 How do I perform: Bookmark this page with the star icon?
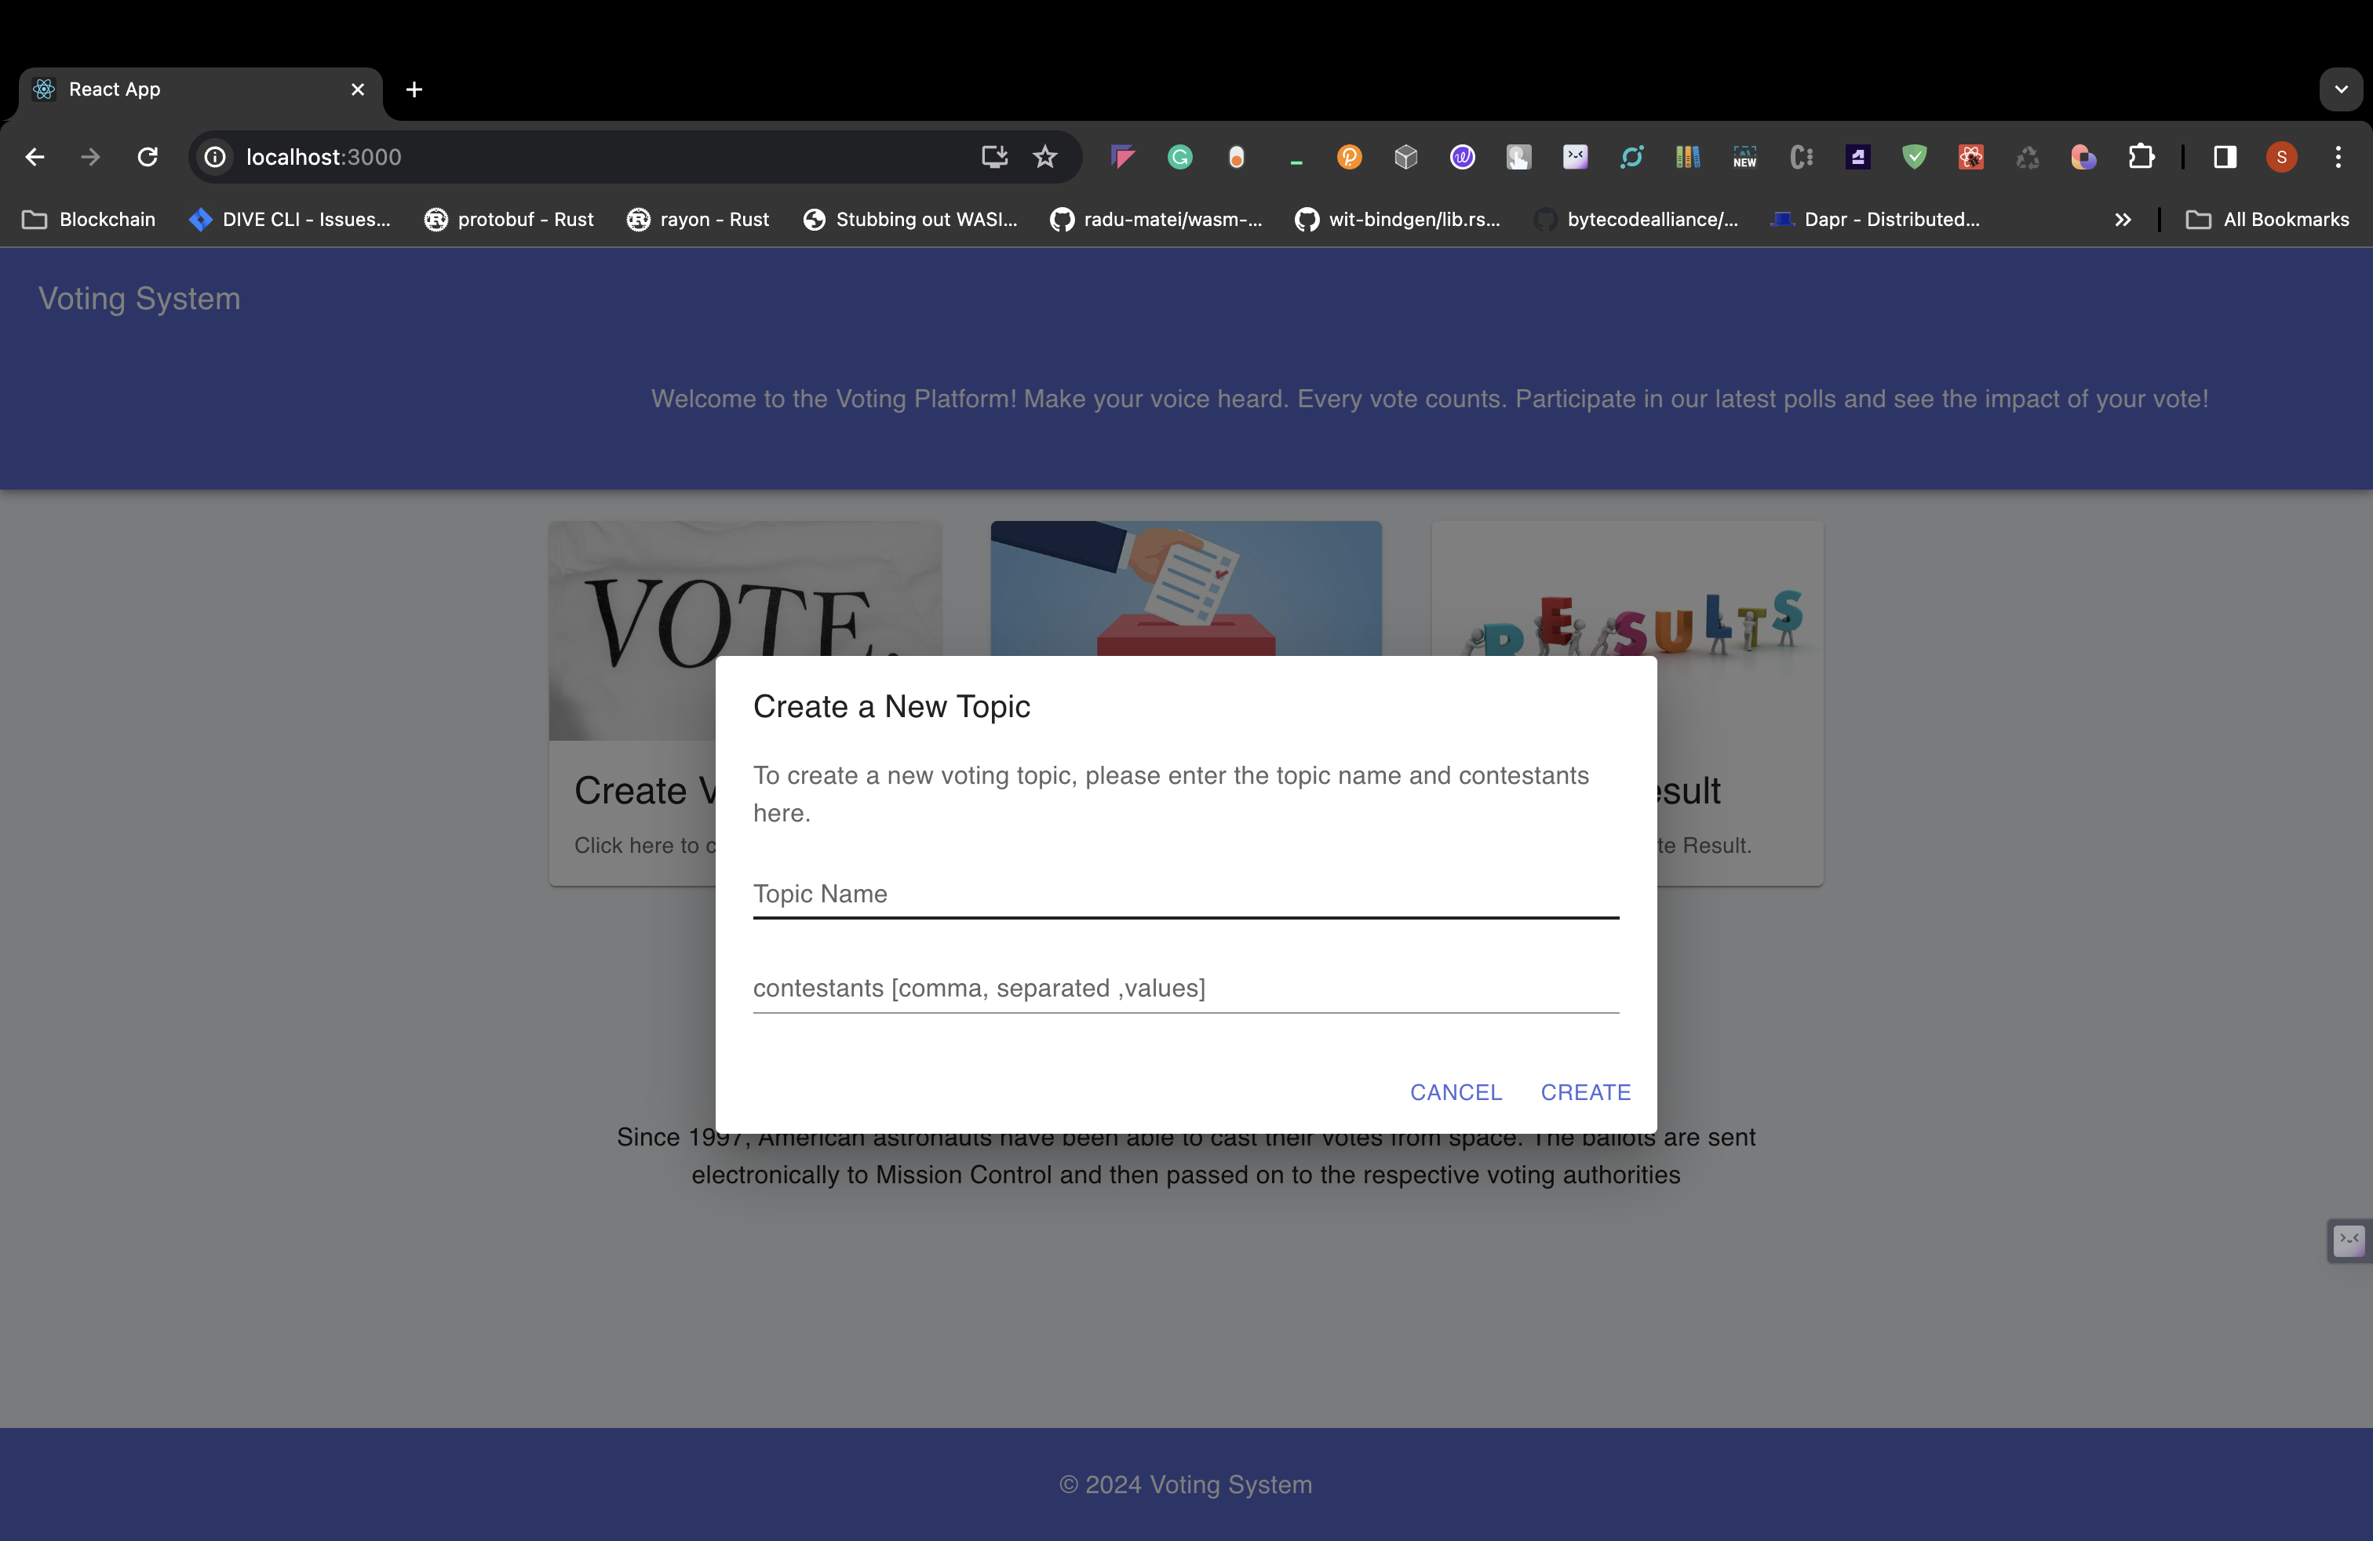[1044, 156]
